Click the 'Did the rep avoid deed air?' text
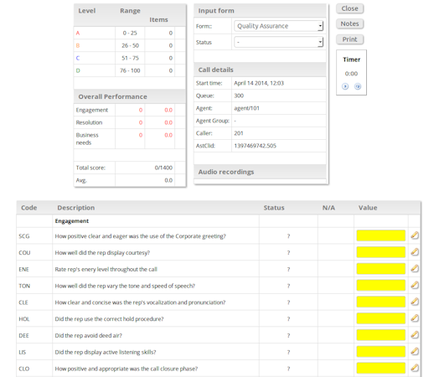Viewport: 434px width, 377px height. [88, 336]
